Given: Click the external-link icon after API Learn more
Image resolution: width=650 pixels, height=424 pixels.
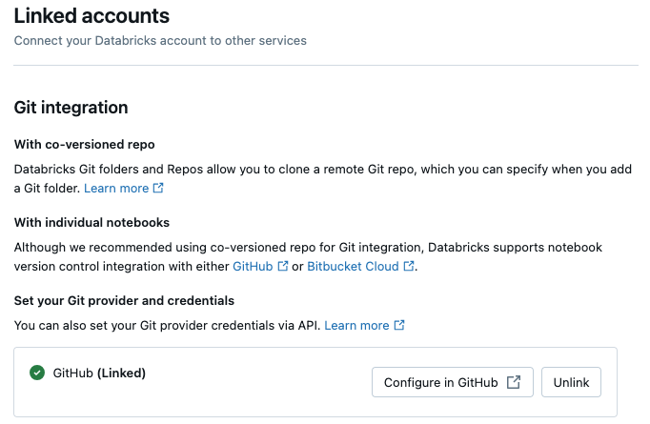Looking at the screenshot, I should coord(399,326).
